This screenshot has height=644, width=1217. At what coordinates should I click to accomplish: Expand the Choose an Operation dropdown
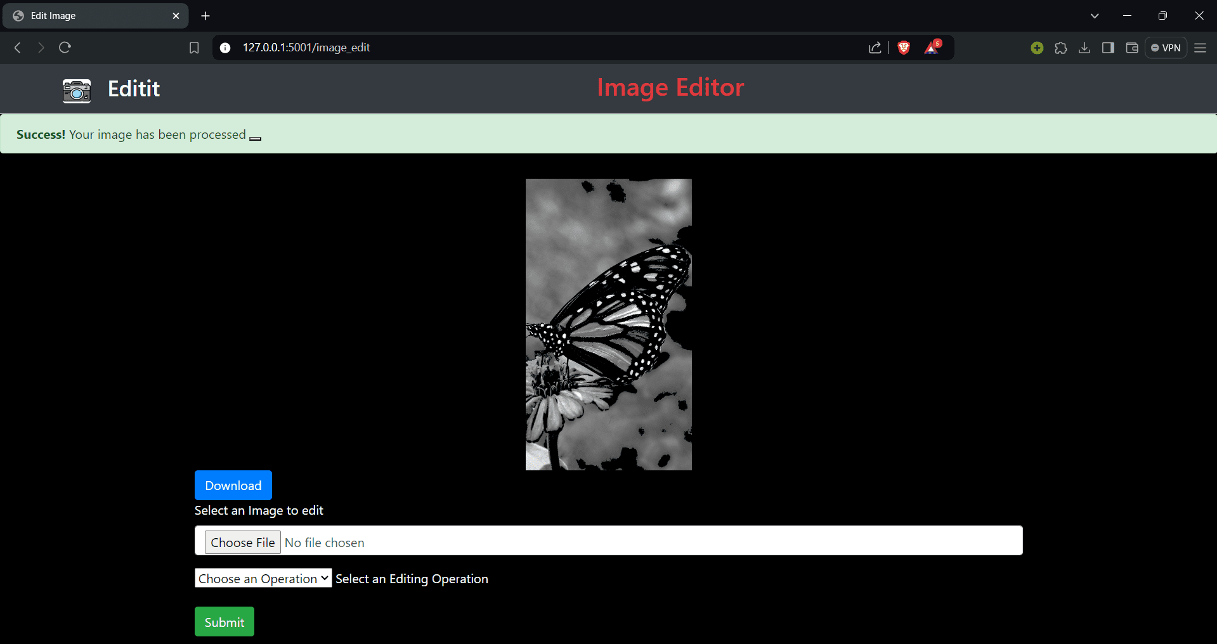263,578
